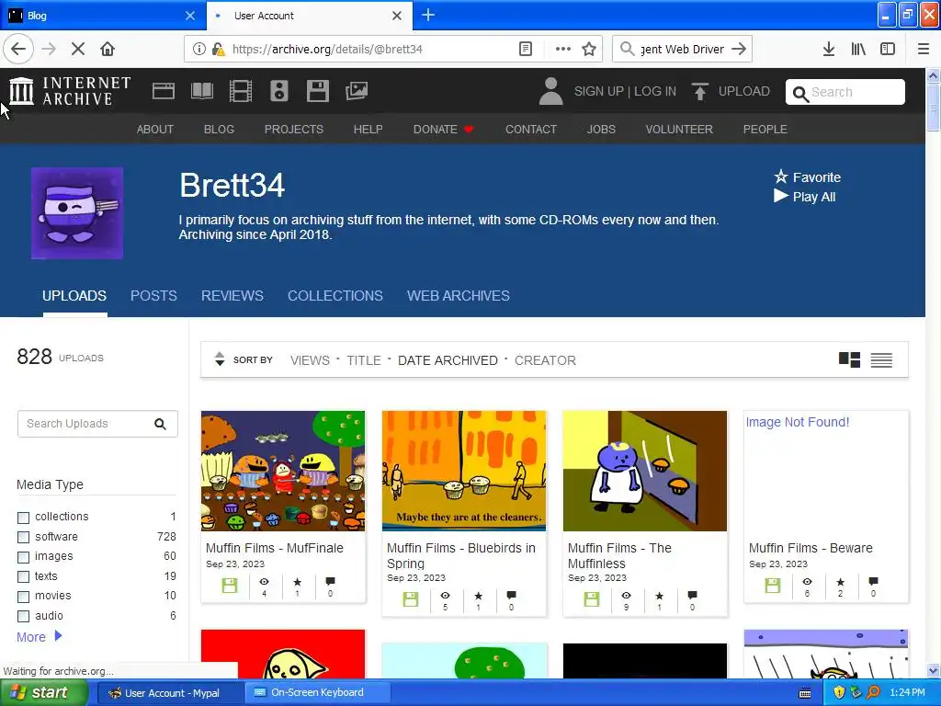Open Volunteer link
Image resolution: width=941 pixels, height=706 pixels.
pos(679,129)
